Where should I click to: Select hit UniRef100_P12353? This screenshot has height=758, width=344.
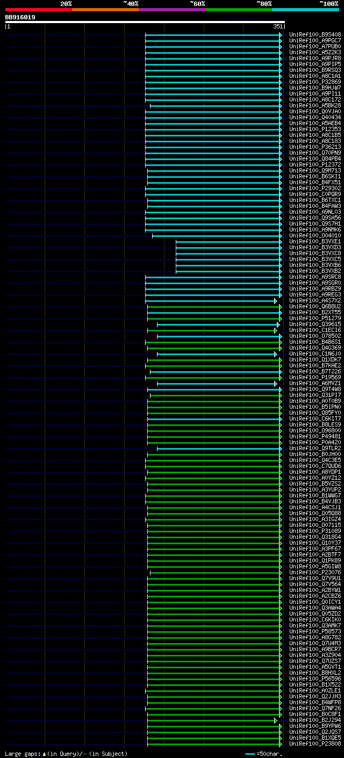click(315, 129)
